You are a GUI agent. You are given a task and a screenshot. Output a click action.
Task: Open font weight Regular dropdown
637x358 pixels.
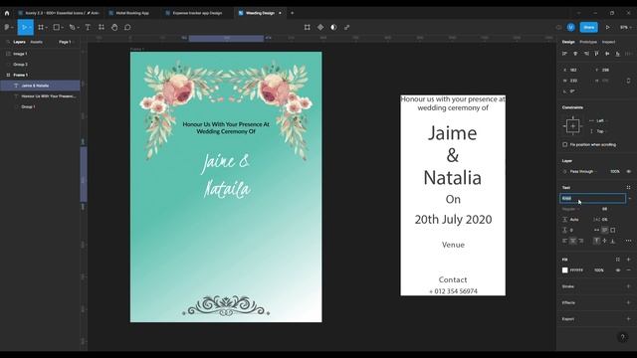[x=570, y=209]
